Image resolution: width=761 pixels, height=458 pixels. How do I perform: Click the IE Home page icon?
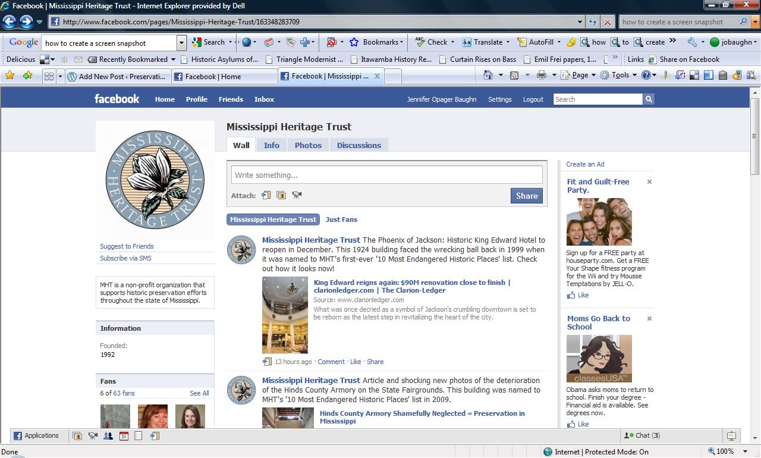[x=488, y=76]
